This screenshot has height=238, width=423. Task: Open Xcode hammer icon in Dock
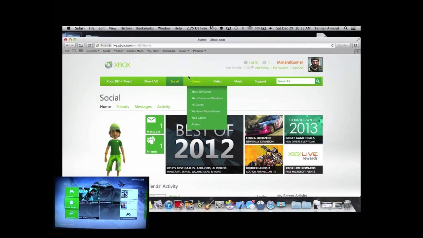point(240,205)
